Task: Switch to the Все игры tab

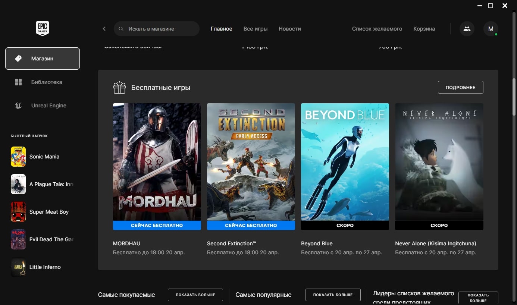Action: click(256, 29)
